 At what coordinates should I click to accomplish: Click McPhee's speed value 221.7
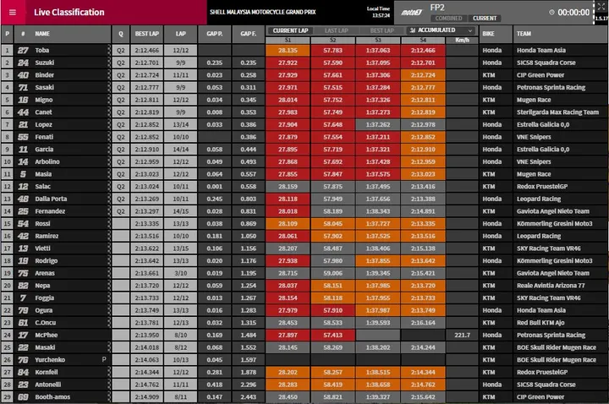[x=462, y=335]
